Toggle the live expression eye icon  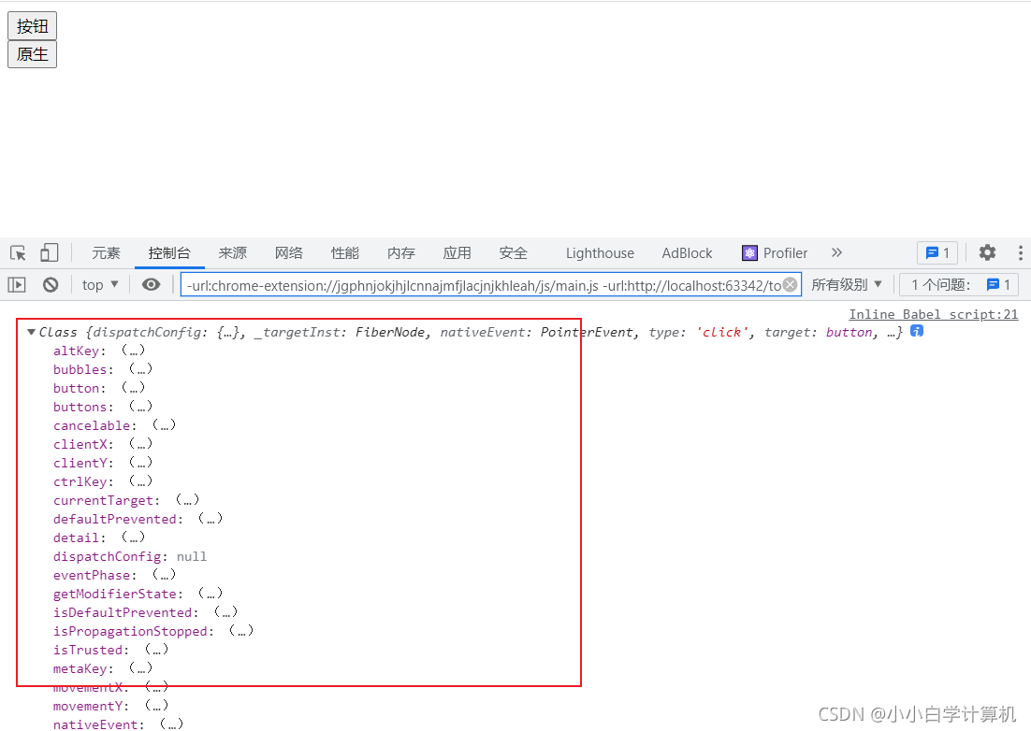click(x=152, y=285)
